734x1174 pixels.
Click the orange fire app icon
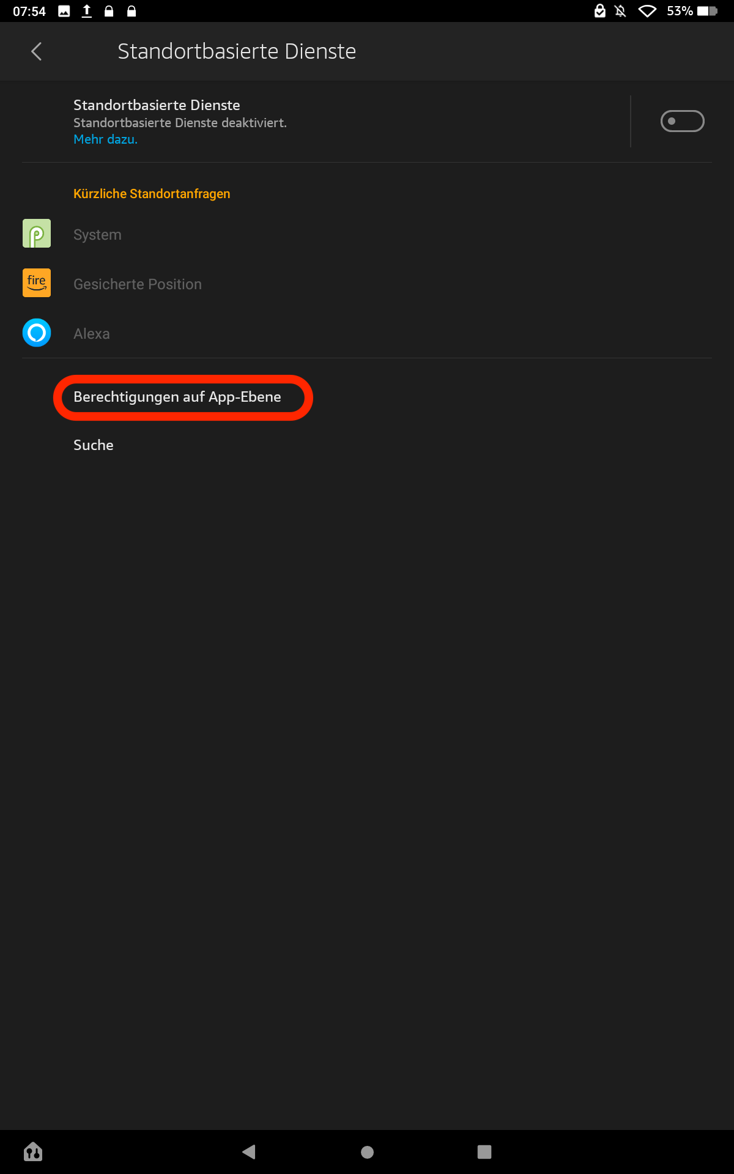pyautogui.click(x=37, y=283)
